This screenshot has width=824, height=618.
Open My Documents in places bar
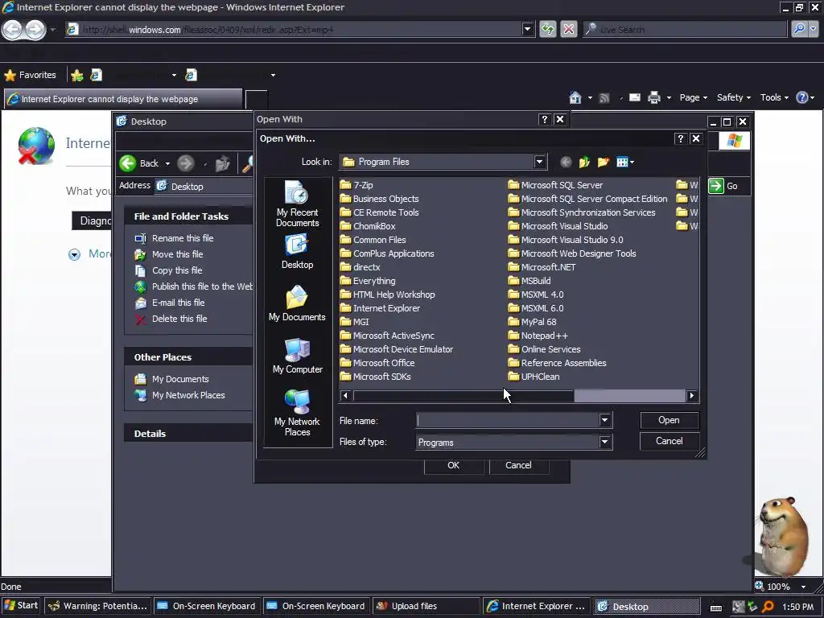pyautogui.click(x=297, y=303)
